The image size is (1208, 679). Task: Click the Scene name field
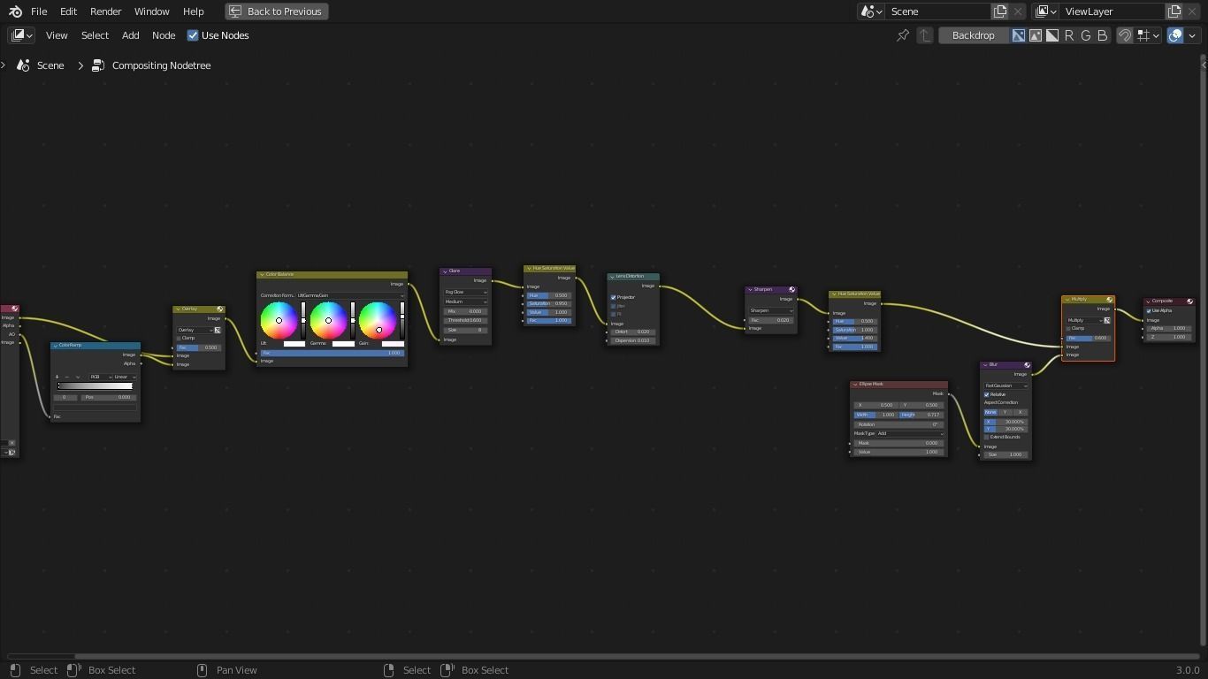[937, 11]
